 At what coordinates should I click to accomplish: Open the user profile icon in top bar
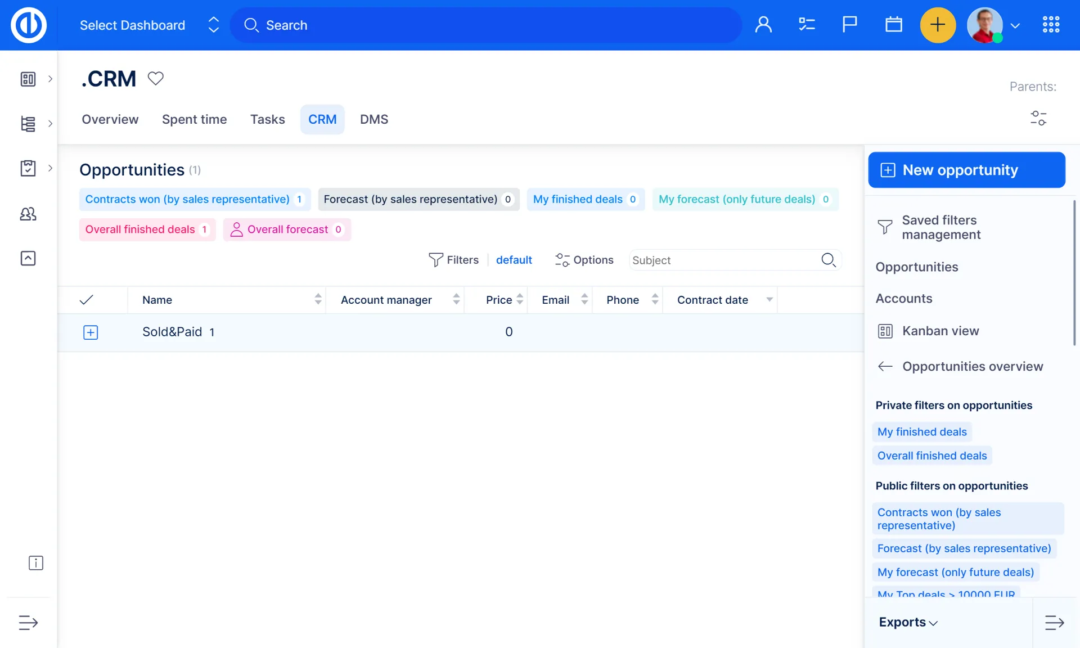pyautogui.click(x=763, y=25)
